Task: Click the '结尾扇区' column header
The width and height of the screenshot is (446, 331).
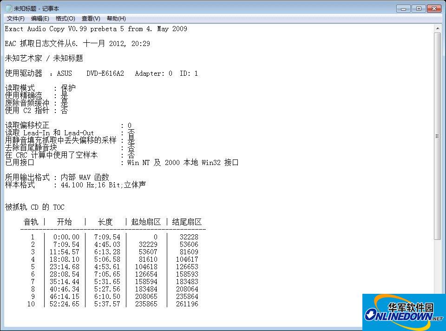Action: (x=187, y=222)
